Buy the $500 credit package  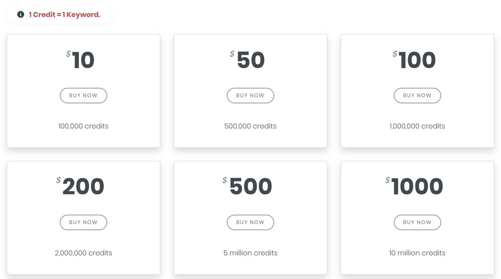(250, 222)
